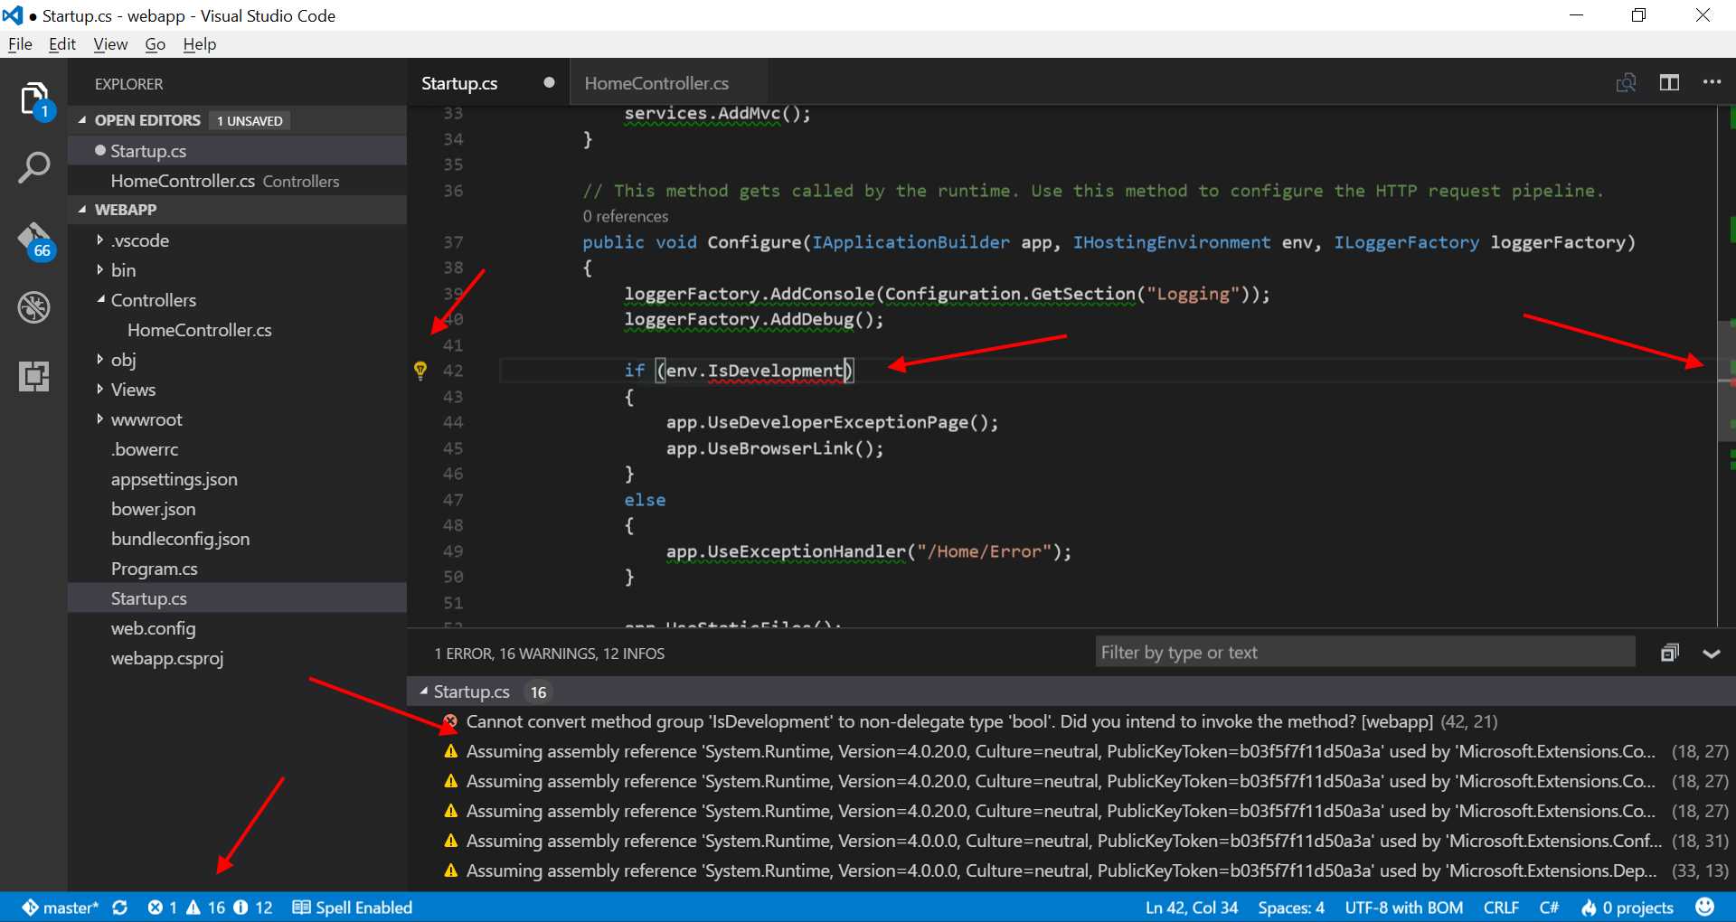Click the Split Editor icon

click(x=1669, y=82)
